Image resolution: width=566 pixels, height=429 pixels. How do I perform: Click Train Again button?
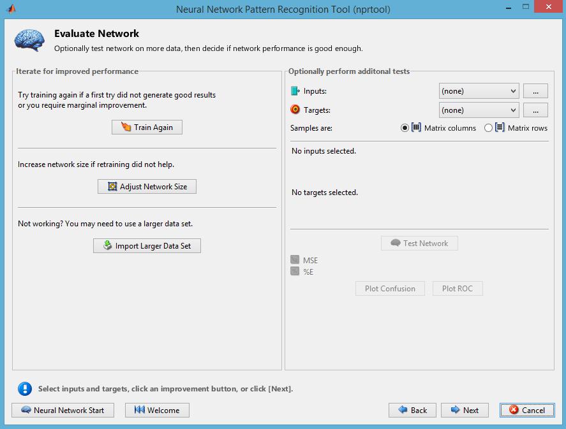(147, 127)
